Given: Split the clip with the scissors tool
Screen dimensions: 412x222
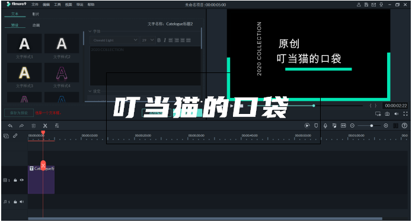Looking at the screenshot, I should 45,126.
